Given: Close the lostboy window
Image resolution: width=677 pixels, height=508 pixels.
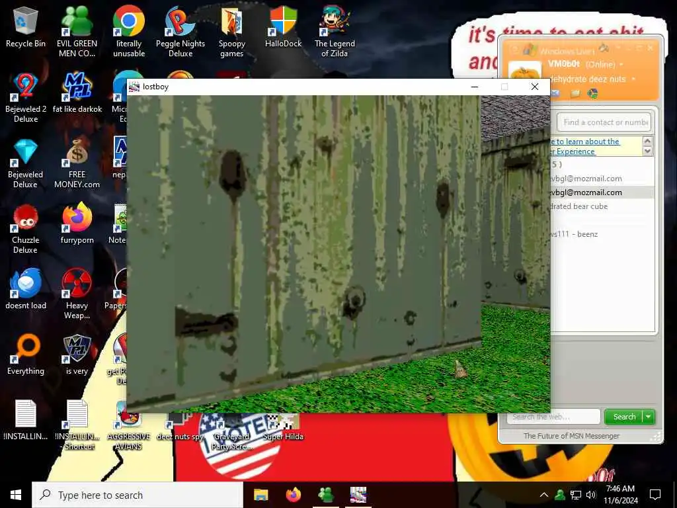Looking at the screenshot, I should [x=534, y=87].
